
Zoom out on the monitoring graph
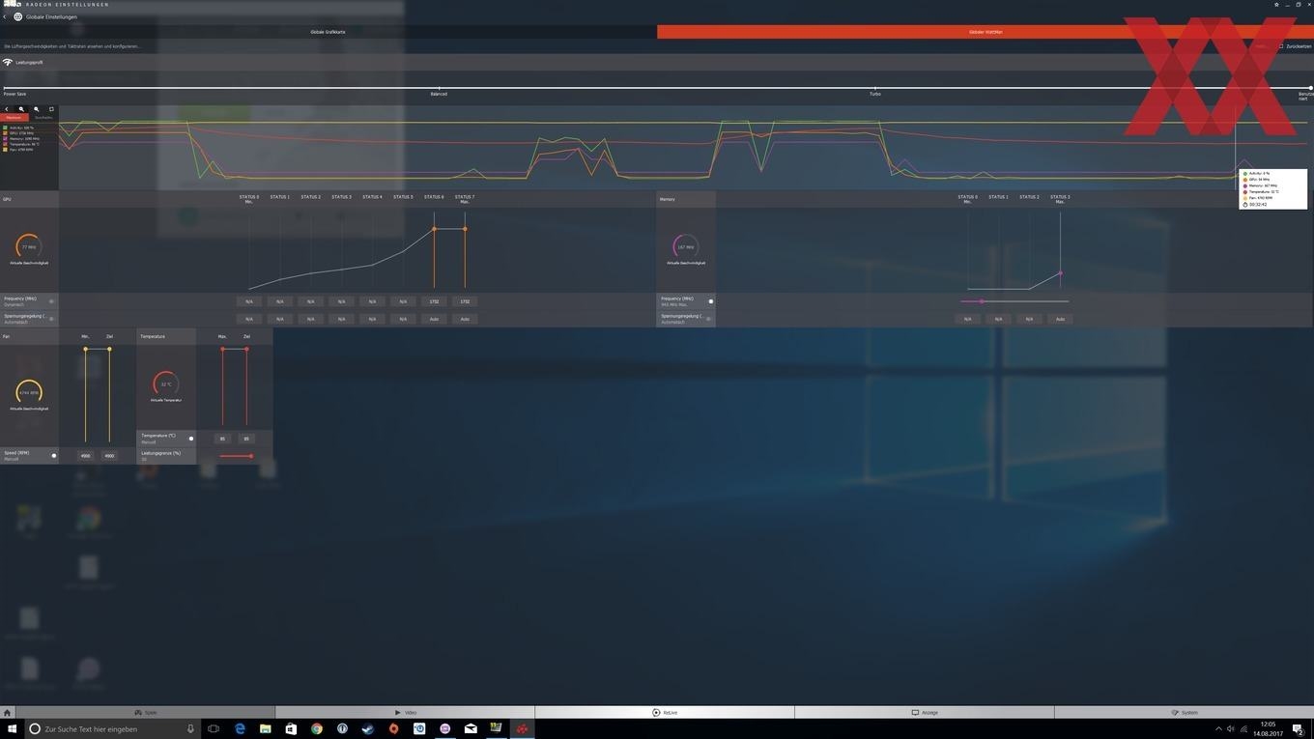[x=37, y=109]
